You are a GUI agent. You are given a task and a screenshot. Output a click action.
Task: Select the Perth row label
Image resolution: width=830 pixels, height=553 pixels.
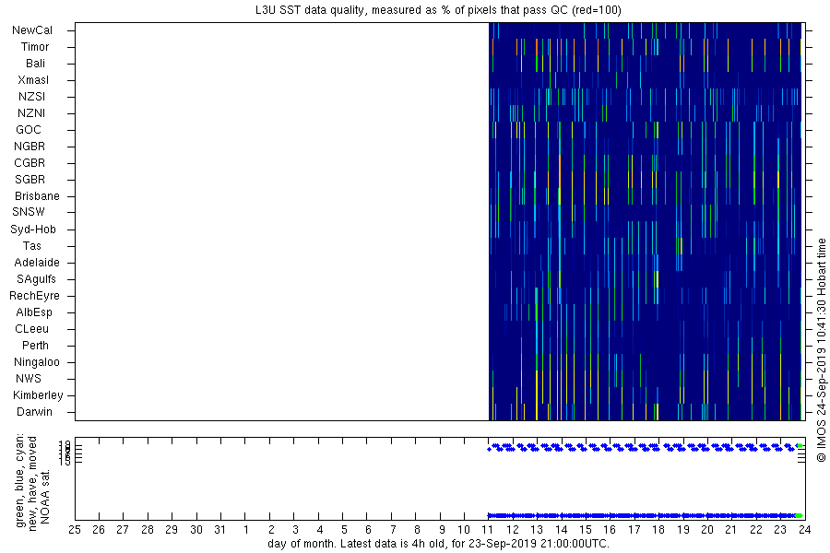(35, 346)
